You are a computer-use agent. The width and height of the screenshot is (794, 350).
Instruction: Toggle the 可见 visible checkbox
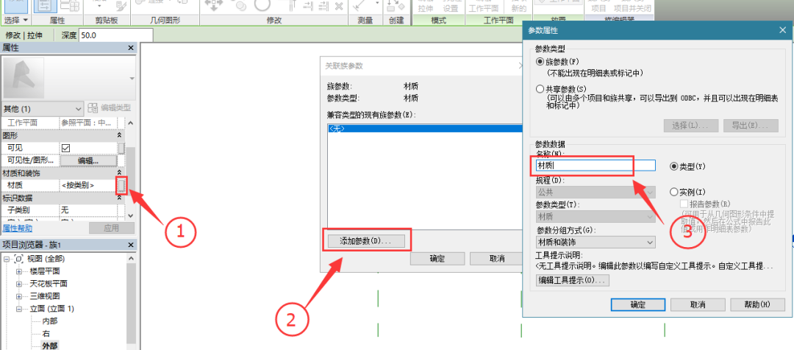point(66,148)
